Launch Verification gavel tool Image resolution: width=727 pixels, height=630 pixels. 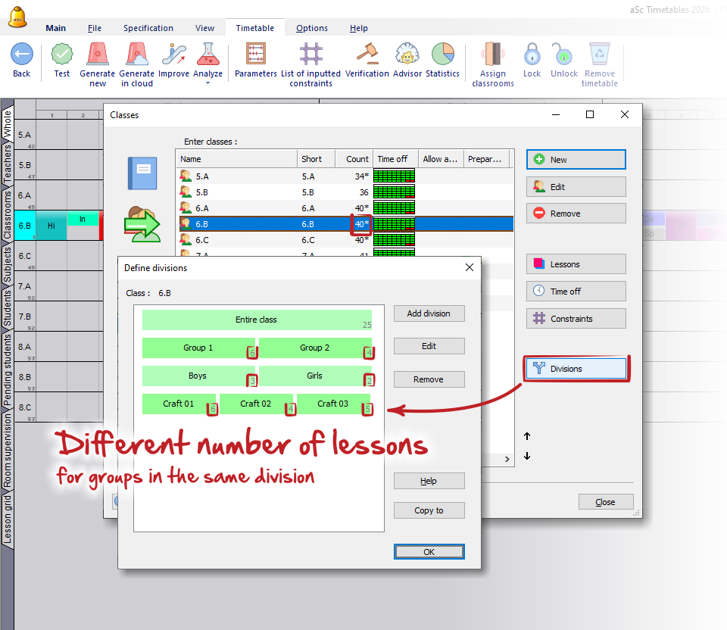(x=367, y=55)
